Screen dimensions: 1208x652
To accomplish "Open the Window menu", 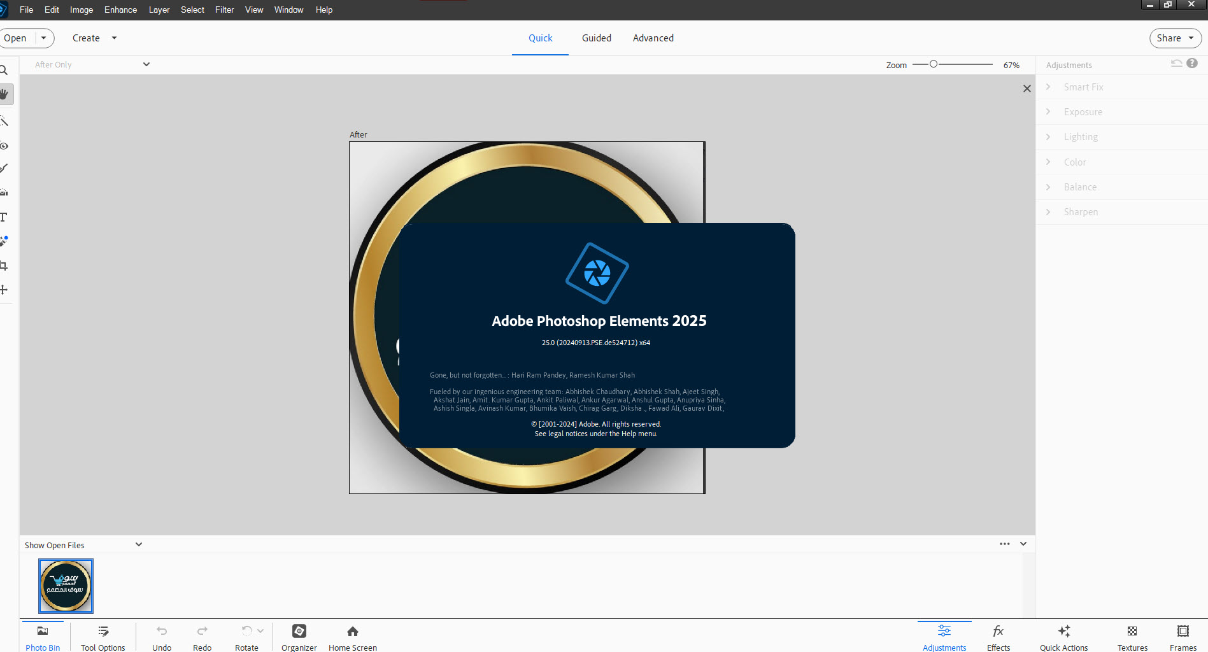I will [x=288, y=10].
